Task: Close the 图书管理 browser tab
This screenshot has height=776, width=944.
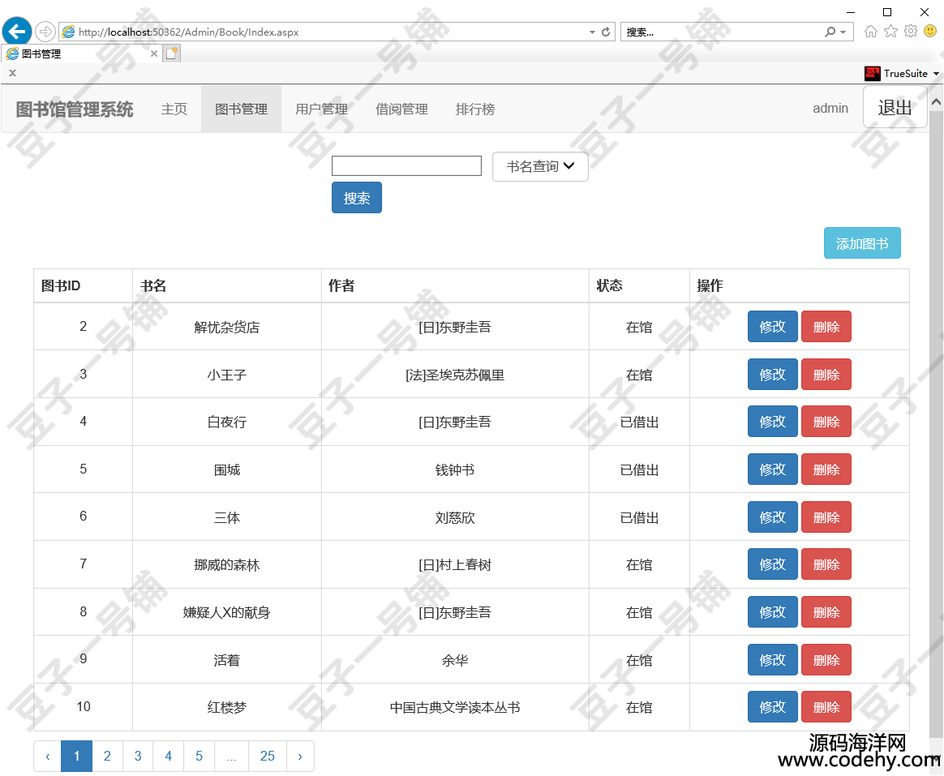Action: tap(154, 54)
